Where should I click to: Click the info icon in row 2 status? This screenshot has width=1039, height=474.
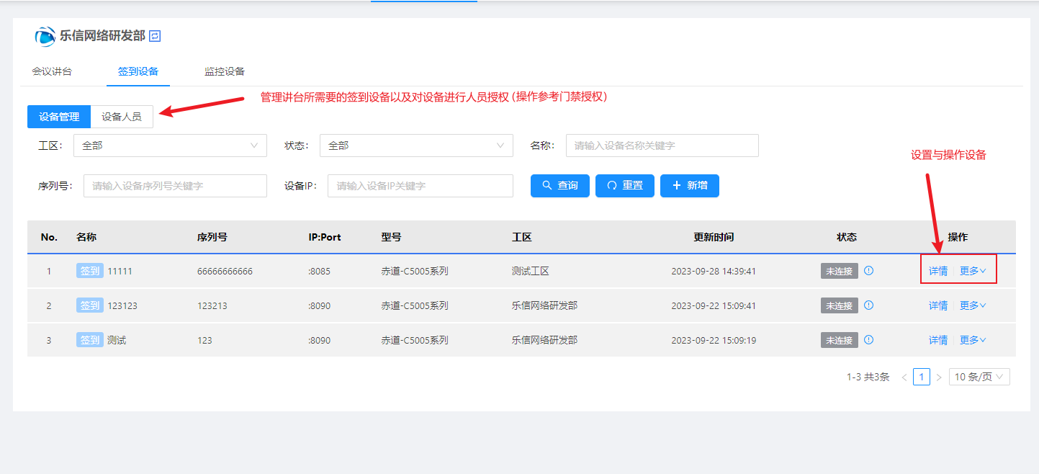coord(868,305)
